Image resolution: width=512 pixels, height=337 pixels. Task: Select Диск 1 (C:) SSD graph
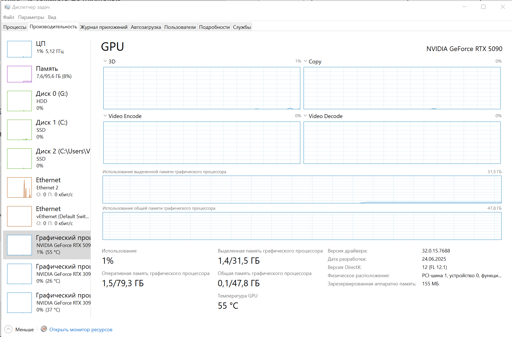[x=19, y=130]
